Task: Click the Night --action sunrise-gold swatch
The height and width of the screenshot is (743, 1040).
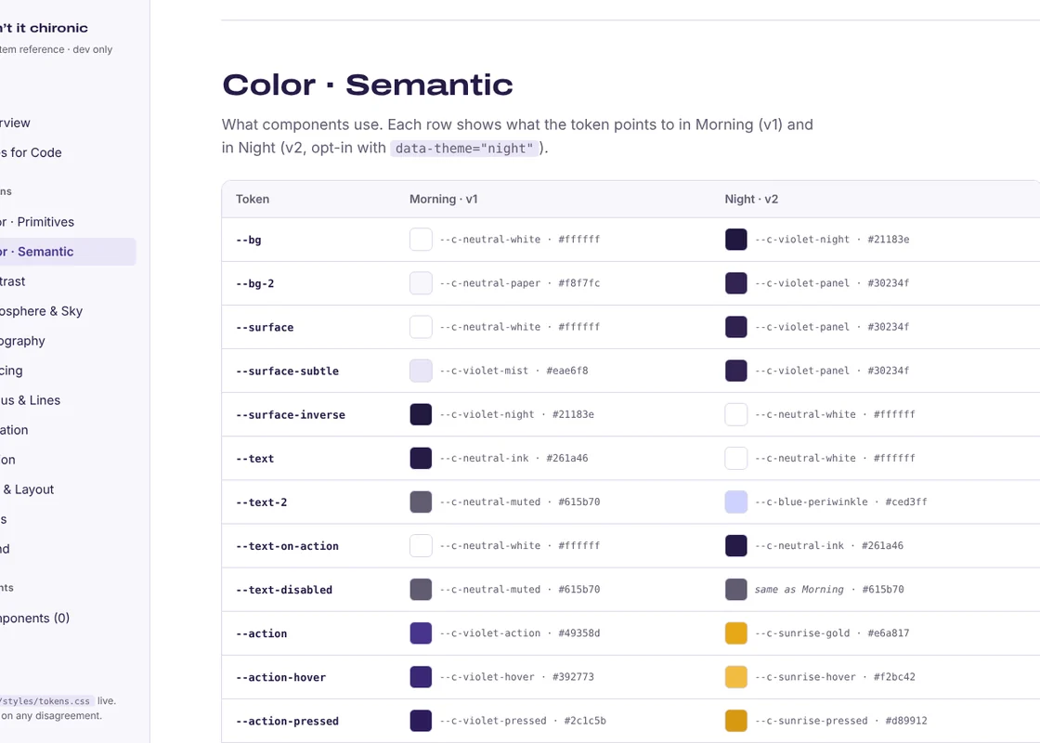Action: (x=735, y=633)
